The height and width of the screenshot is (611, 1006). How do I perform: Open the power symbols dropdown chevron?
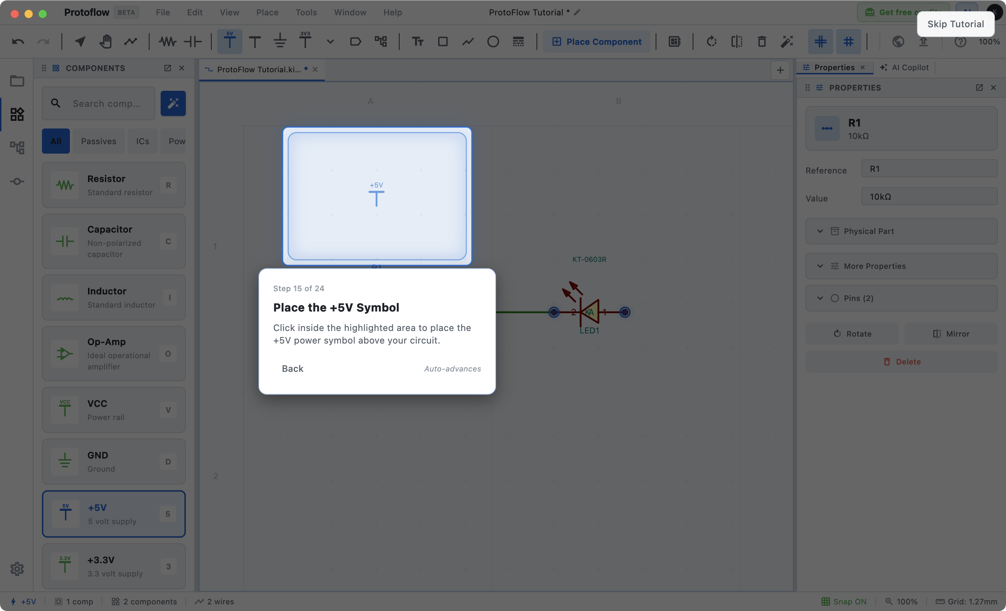pos(330,41)
